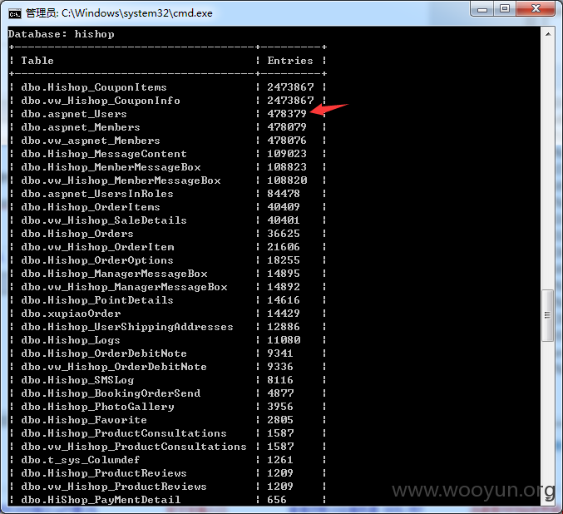Click the 109023 entries value
The image size is (563, 514).
coord(287,154)
